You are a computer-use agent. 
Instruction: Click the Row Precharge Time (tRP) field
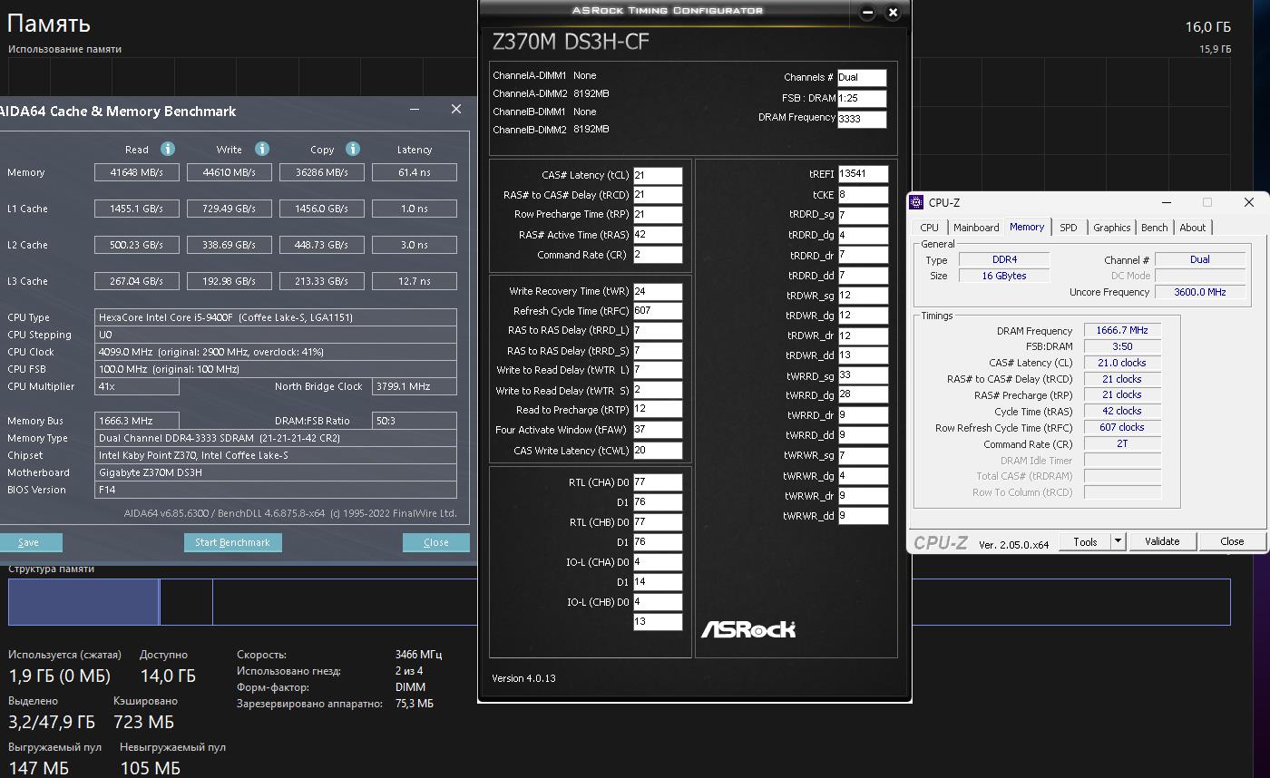(657, 215)
